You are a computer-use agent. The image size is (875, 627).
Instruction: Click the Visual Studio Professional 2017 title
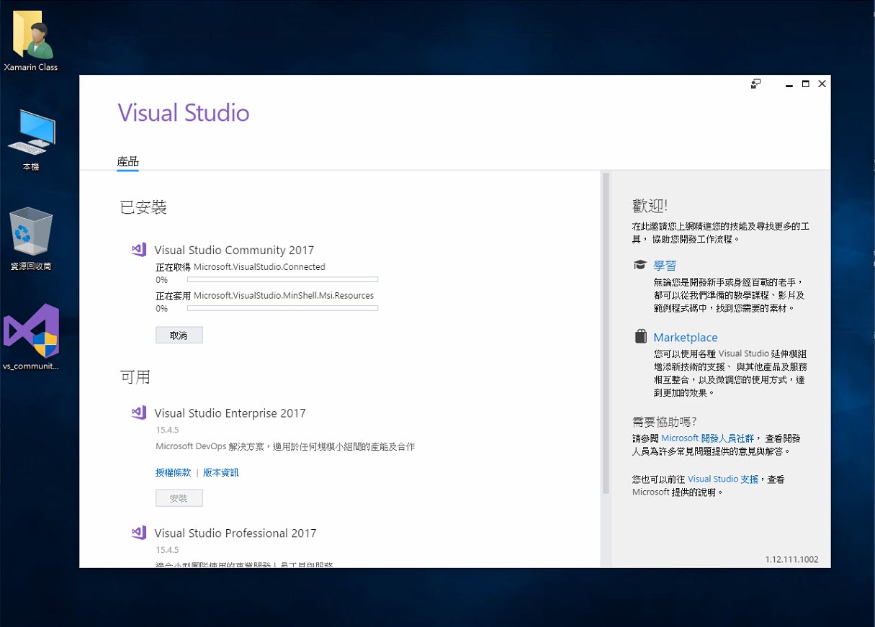click(235, 533)
